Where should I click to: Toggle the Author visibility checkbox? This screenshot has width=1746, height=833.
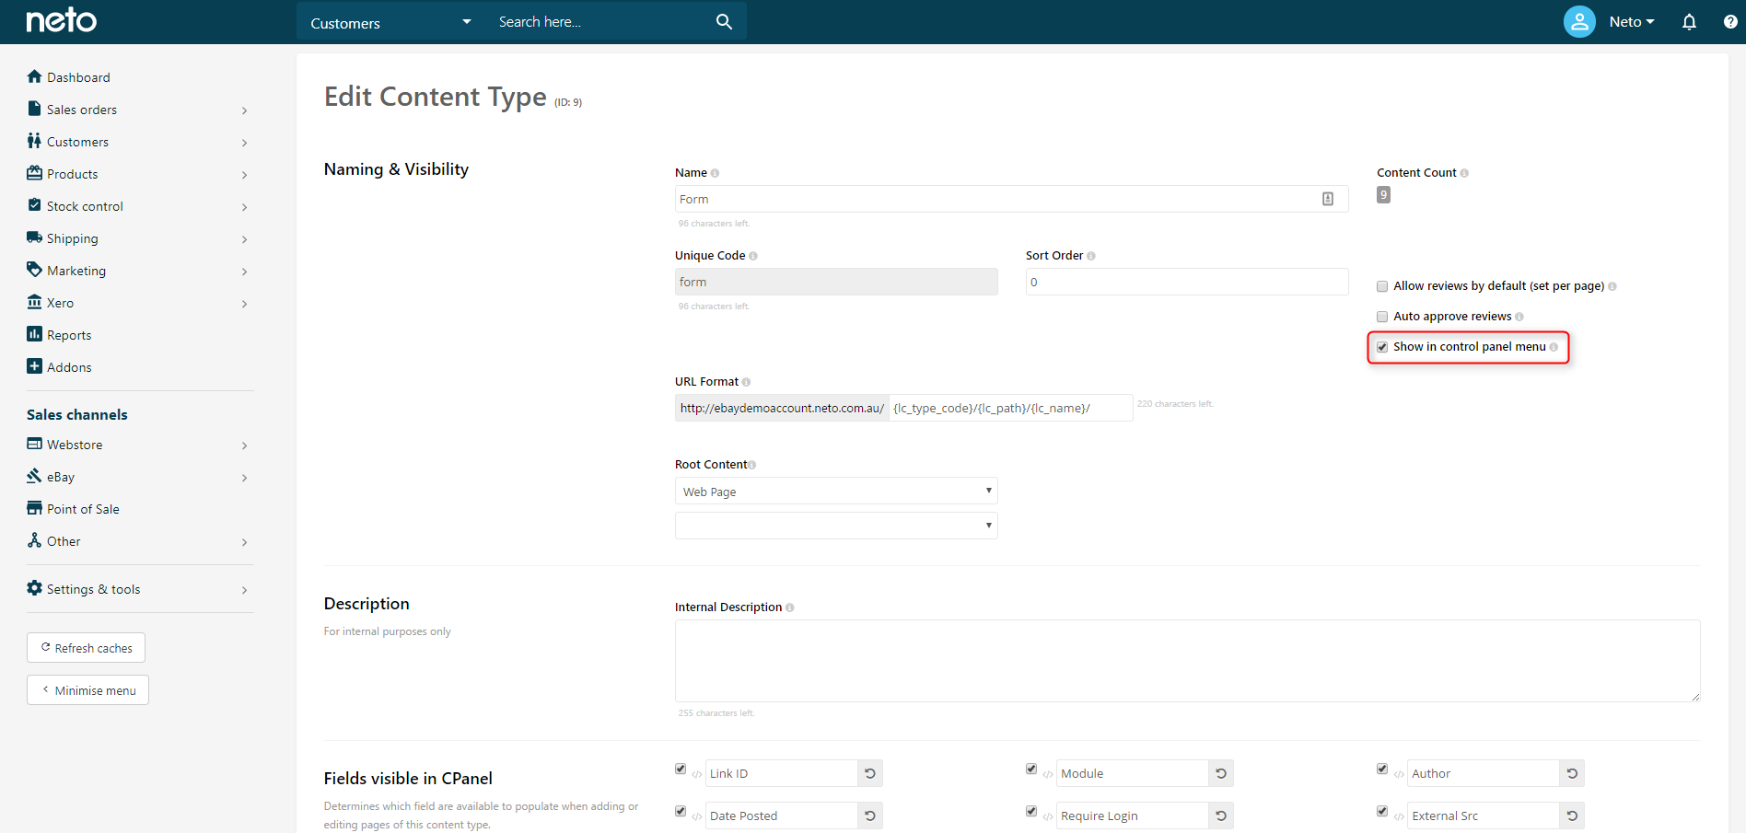(1382, 769)
